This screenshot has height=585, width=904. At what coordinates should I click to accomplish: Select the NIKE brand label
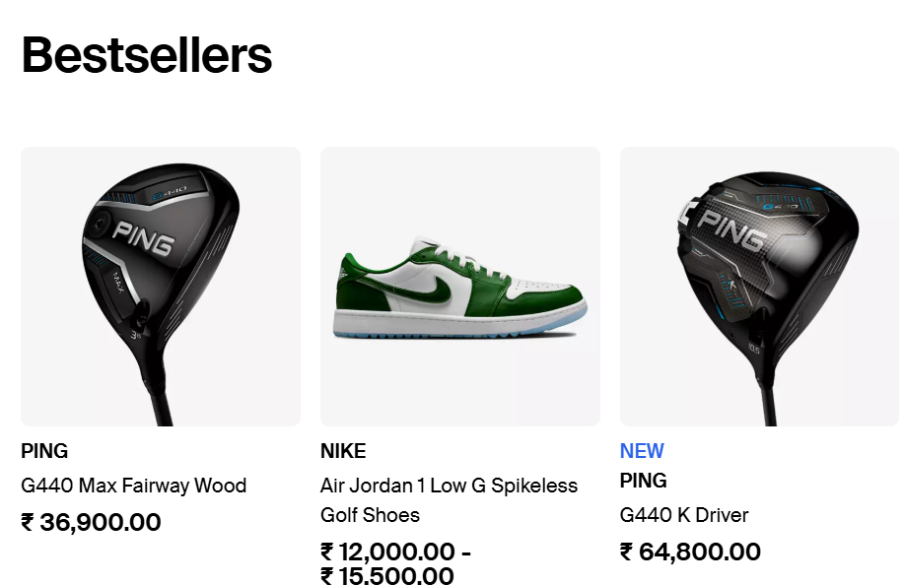tap(343, 451)
